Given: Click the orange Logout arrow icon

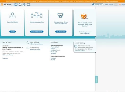Looking at the screenshot, I should (120, 4).
